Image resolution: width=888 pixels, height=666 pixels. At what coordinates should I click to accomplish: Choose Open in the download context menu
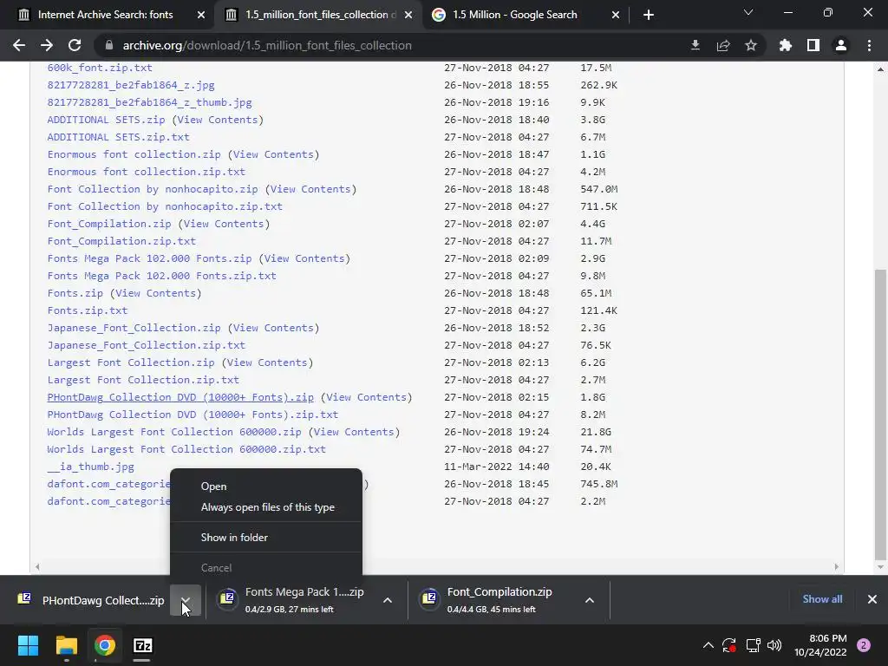[x=213, y=486]
